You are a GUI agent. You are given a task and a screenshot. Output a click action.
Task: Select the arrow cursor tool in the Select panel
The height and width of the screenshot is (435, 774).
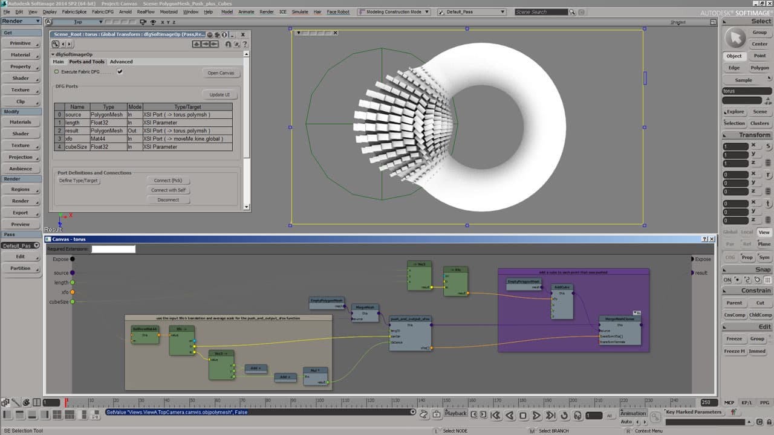[737, 39]
